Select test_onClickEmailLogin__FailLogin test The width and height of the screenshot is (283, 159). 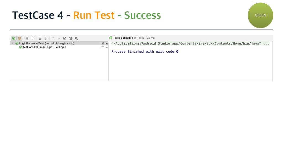pyautogui.click(x=44, y=47)
